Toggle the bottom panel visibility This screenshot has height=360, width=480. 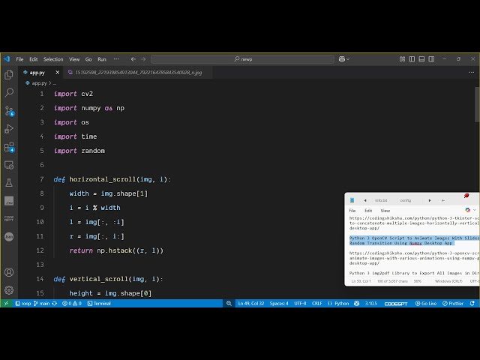point(421,59)
